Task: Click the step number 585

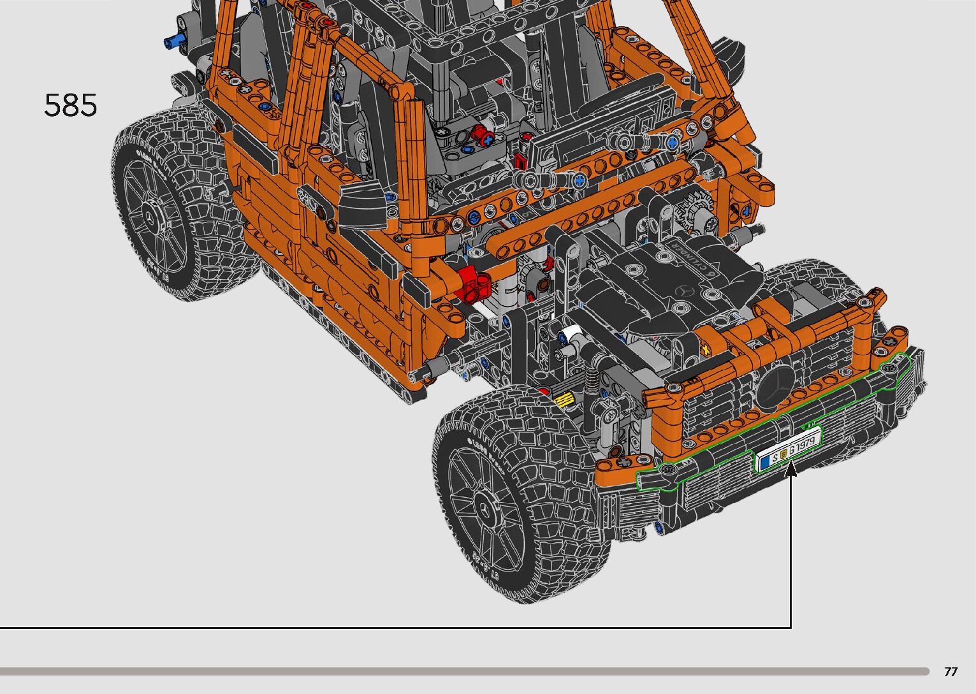Action: [71, 105]
